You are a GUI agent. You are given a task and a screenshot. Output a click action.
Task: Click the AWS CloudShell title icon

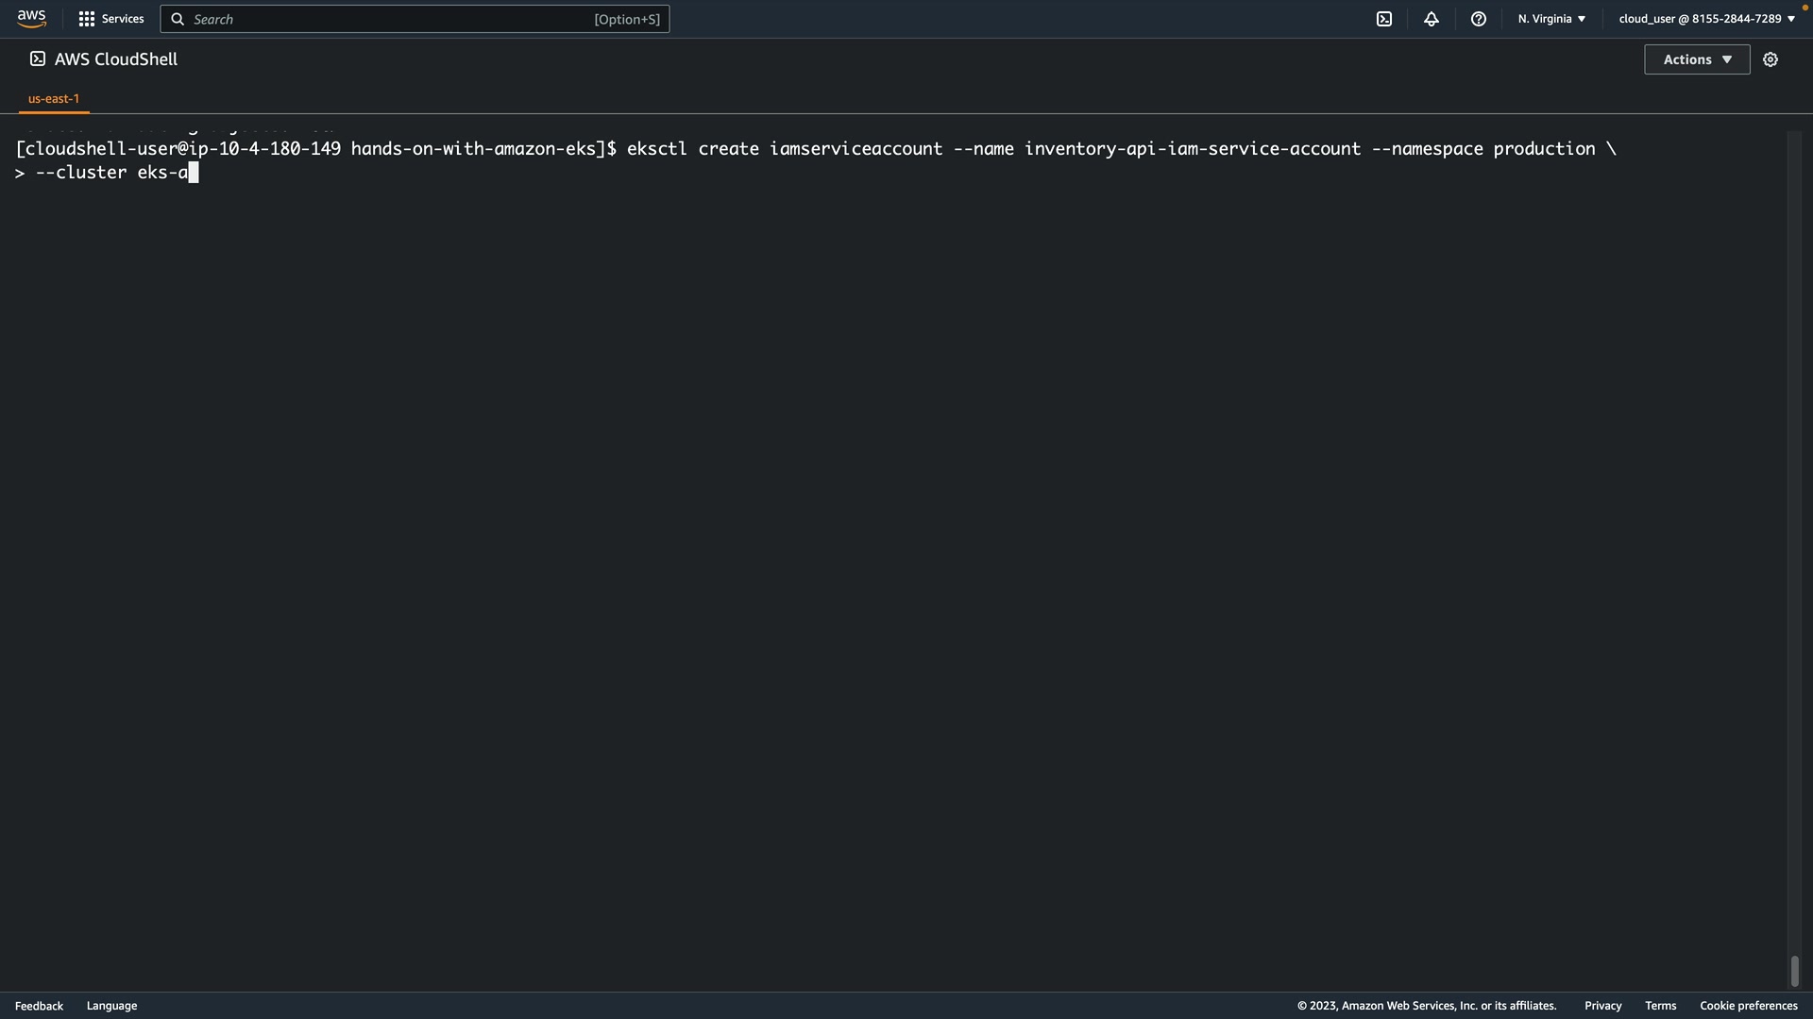38,58
